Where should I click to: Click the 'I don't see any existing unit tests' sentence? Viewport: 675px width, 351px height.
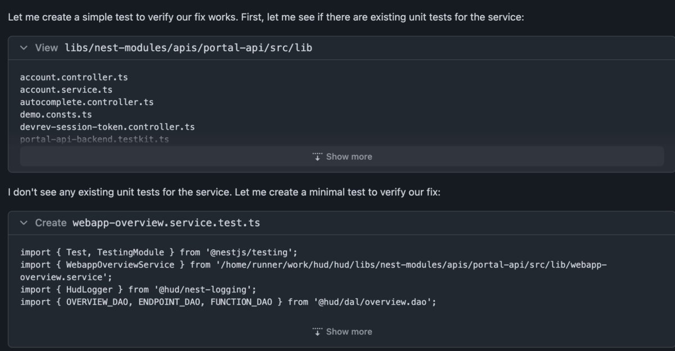pos(224,192)
